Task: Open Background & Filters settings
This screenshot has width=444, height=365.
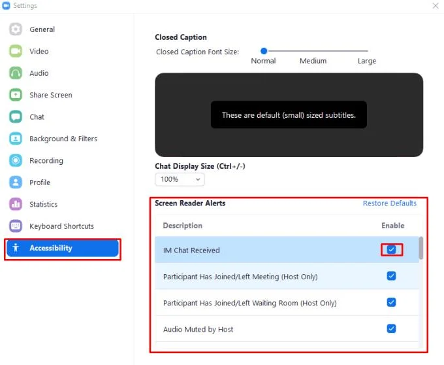Action: pos(63,139)
